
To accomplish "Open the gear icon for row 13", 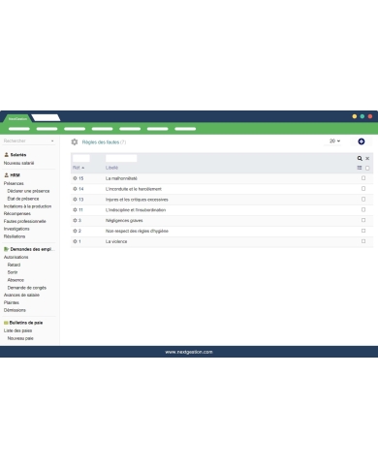I will point(75,200).
